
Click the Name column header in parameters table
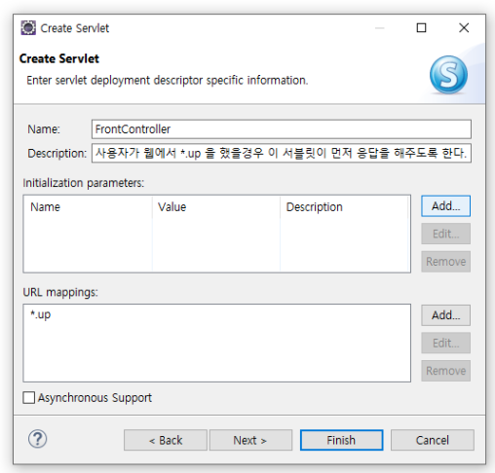click(88, 207)
